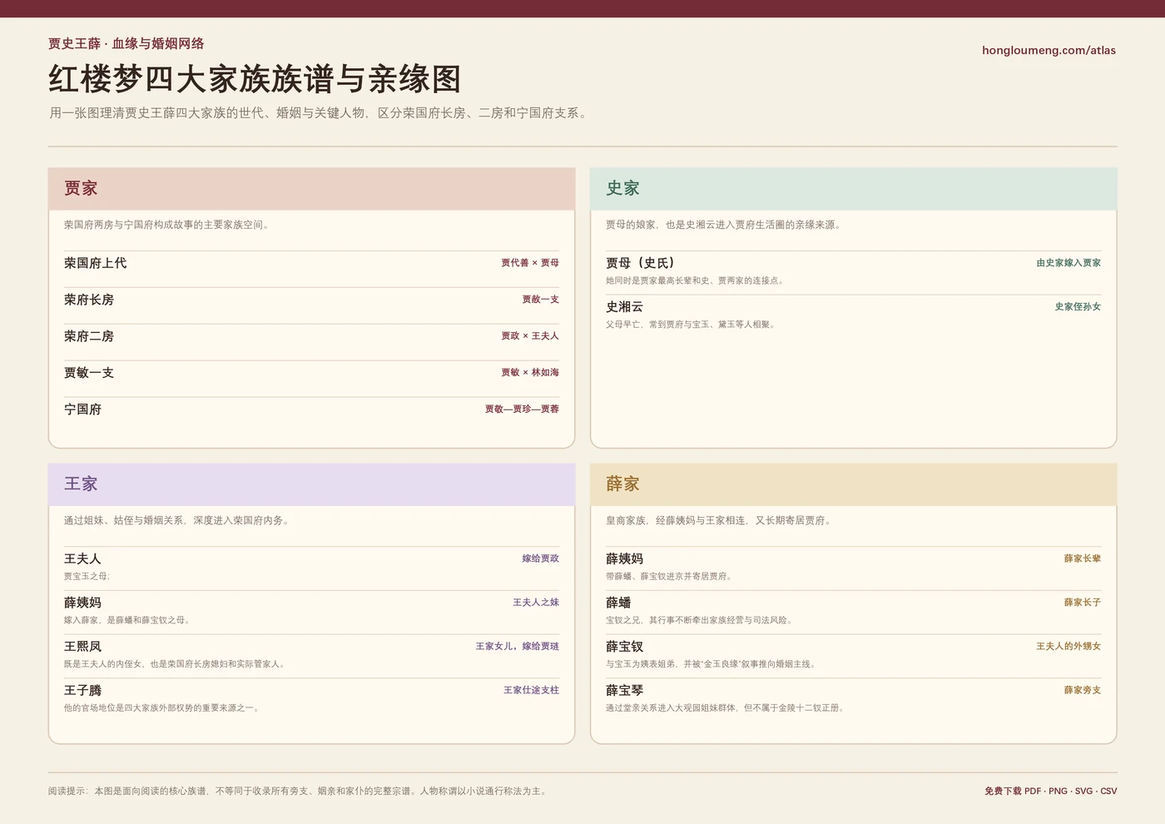Image resolution: width=1165 pixels, height=824 pixels.
Task: Click the 薛家旁支 tag
Action: point(1083,691)
